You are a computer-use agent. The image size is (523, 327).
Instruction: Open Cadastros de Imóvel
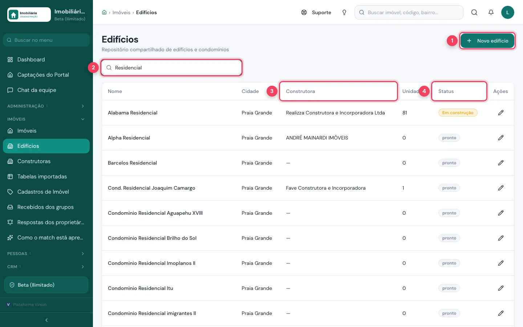pos(46,192)
